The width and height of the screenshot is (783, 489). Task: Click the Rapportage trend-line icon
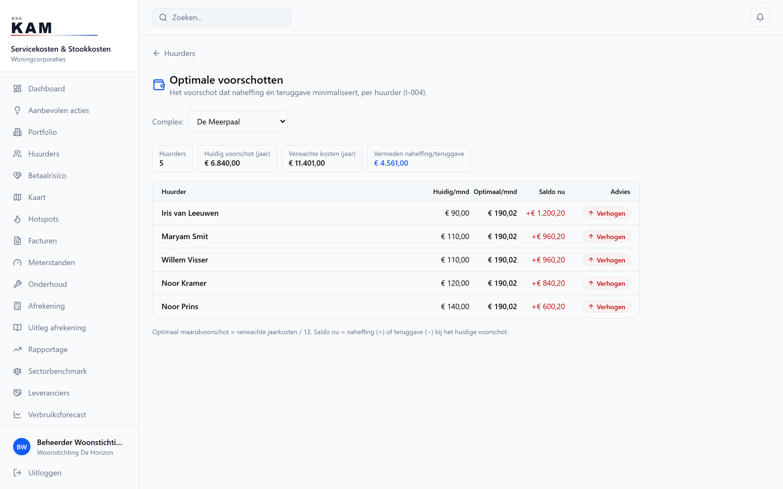coord(18,350)
